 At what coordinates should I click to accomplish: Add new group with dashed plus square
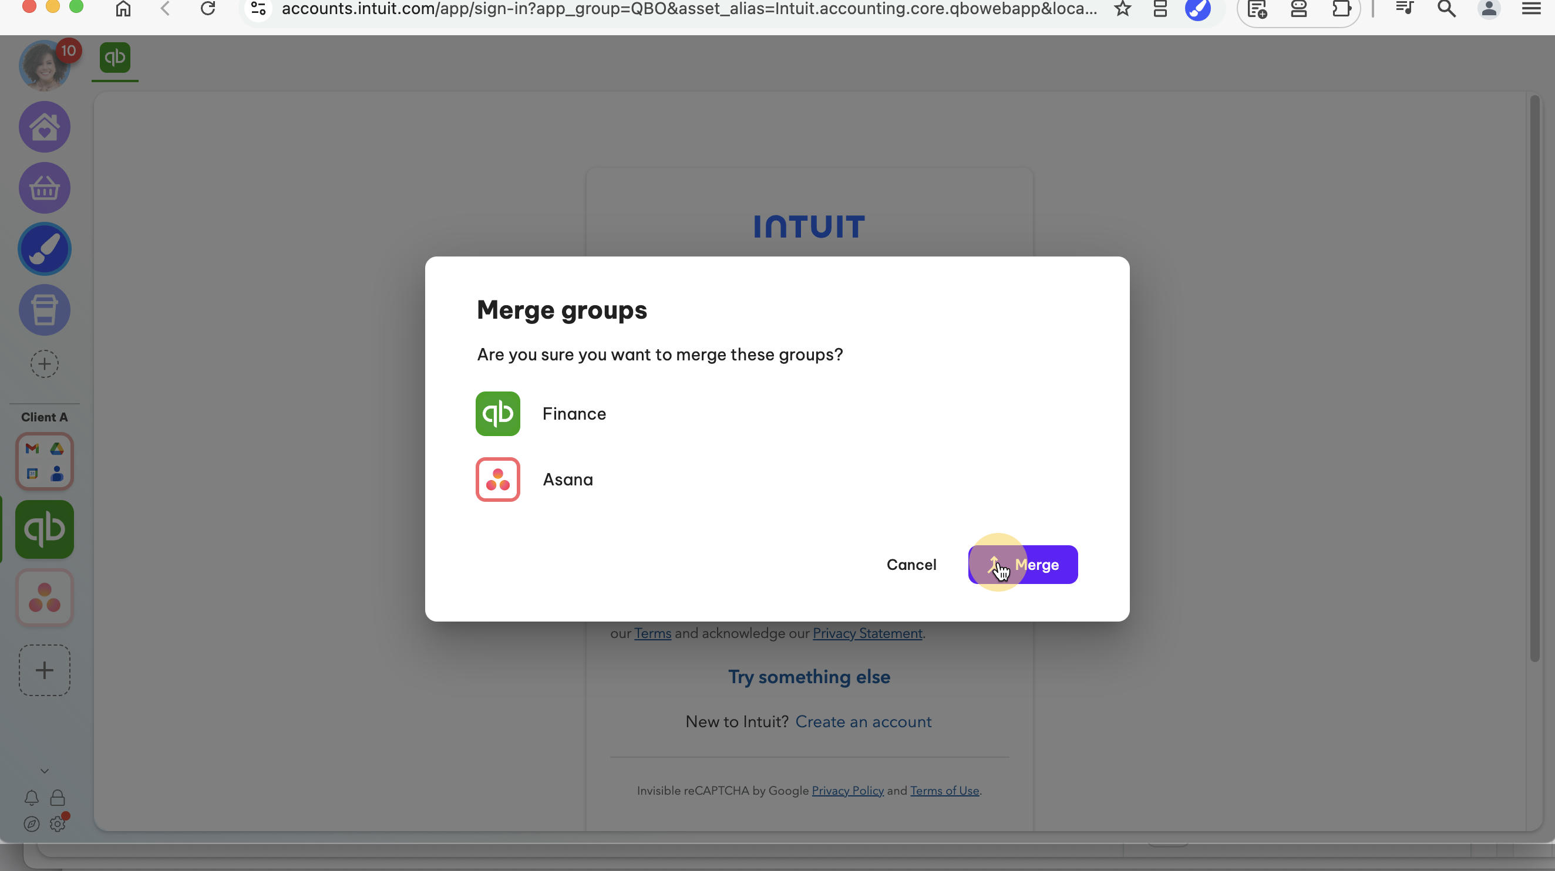pos(45,670)
